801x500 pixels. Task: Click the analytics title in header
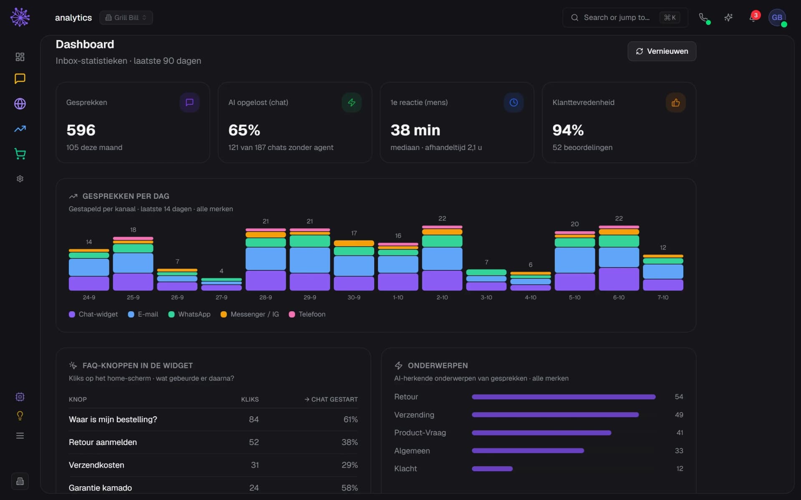73,17
